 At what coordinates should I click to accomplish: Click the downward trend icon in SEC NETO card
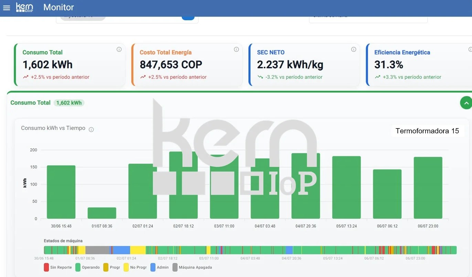(x=260, y=77)
